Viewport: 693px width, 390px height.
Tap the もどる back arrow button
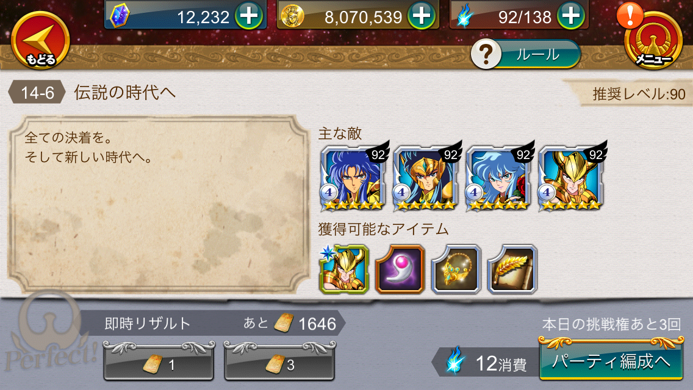[40, 40]
